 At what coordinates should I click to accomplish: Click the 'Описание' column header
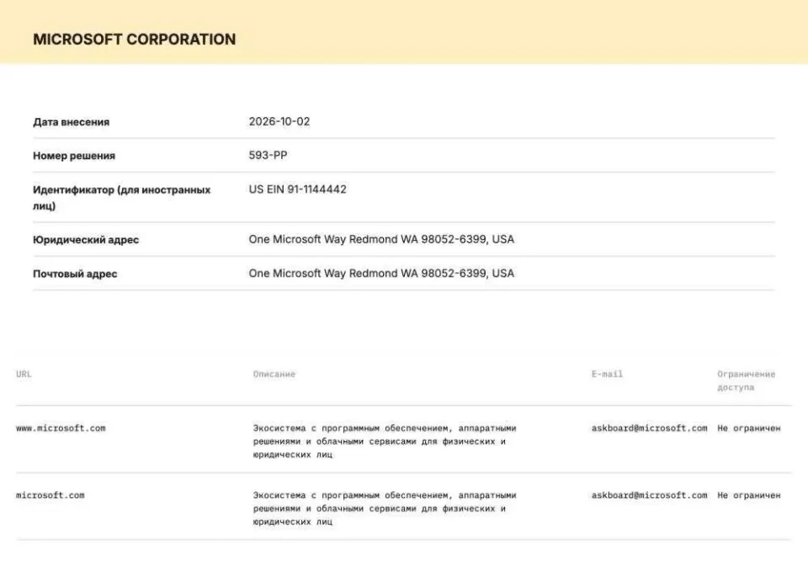point(274,374)
